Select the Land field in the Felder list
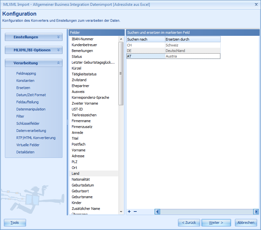Image resolution: width=261 pixels, height=230 pixels. 76,173
